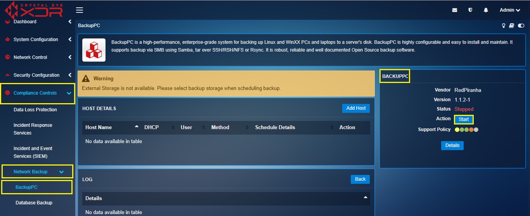Sort by the Host Name column arrow
Viewport: 530px width, 216px height.
(x=137, y=127)
